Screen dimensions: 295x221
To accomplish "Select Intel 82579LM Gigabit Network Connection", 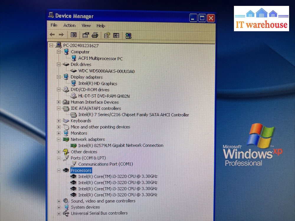I will point(120,145).
